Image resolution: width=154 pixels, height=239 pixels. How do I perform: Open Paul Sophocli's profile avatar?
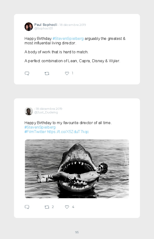(29, 27)
